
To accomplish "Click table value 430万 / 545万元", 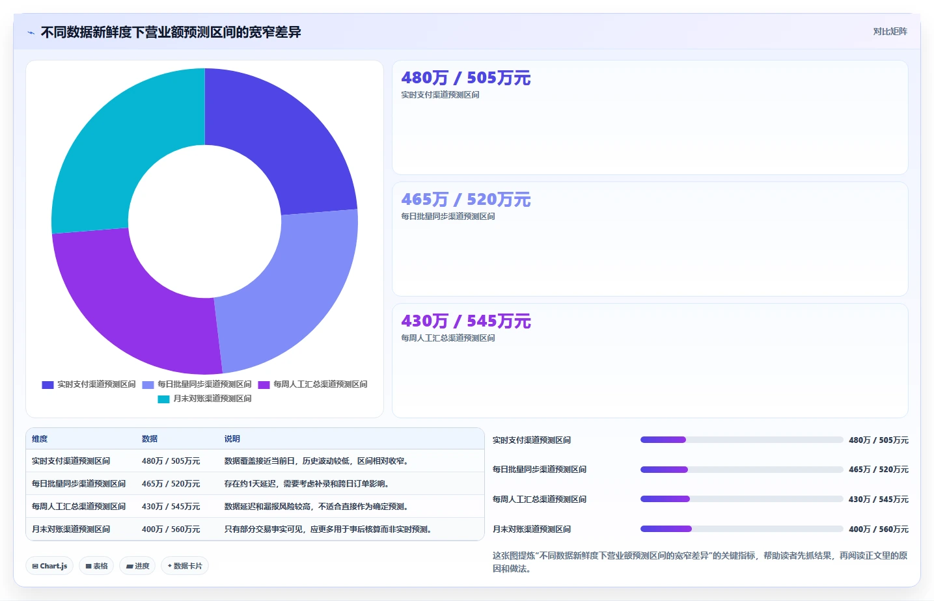I will (x=171, y=507).
